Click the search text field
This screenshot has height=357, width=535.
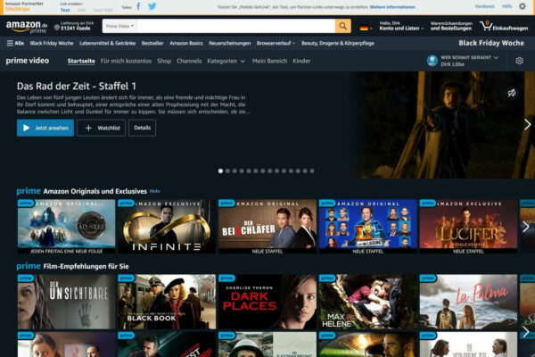pyautogui.click(x=236, y=26)
